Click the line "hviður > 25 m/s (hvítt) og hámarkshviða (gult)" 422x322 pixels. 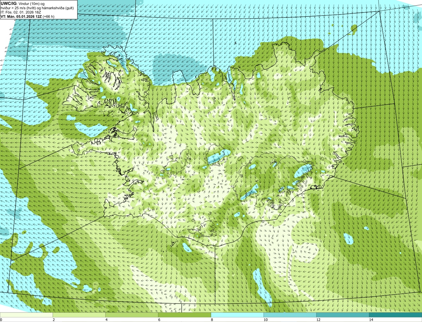pyautogui.click(x=37, y=8)
